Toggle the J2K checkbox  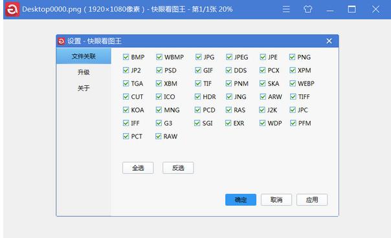coord(262,110)
